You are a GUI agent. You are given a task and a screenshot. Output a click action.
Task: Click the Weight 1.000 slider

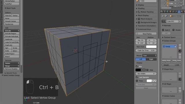171,65
